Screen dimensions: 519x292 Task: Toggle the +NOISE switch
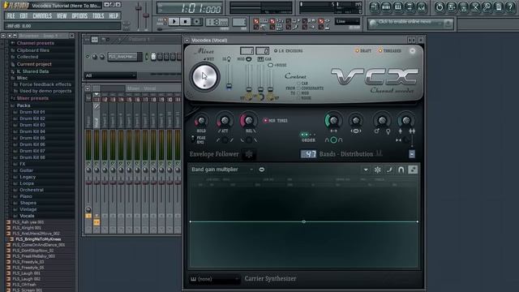pos(270,65)
